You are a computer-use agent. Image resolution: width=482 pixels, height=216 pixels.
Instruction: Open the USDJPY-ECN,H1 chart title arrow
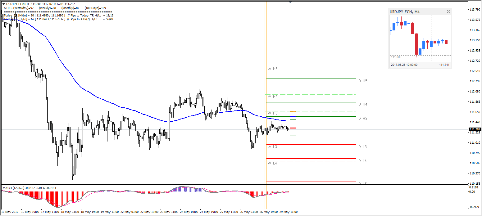(3, 4)
